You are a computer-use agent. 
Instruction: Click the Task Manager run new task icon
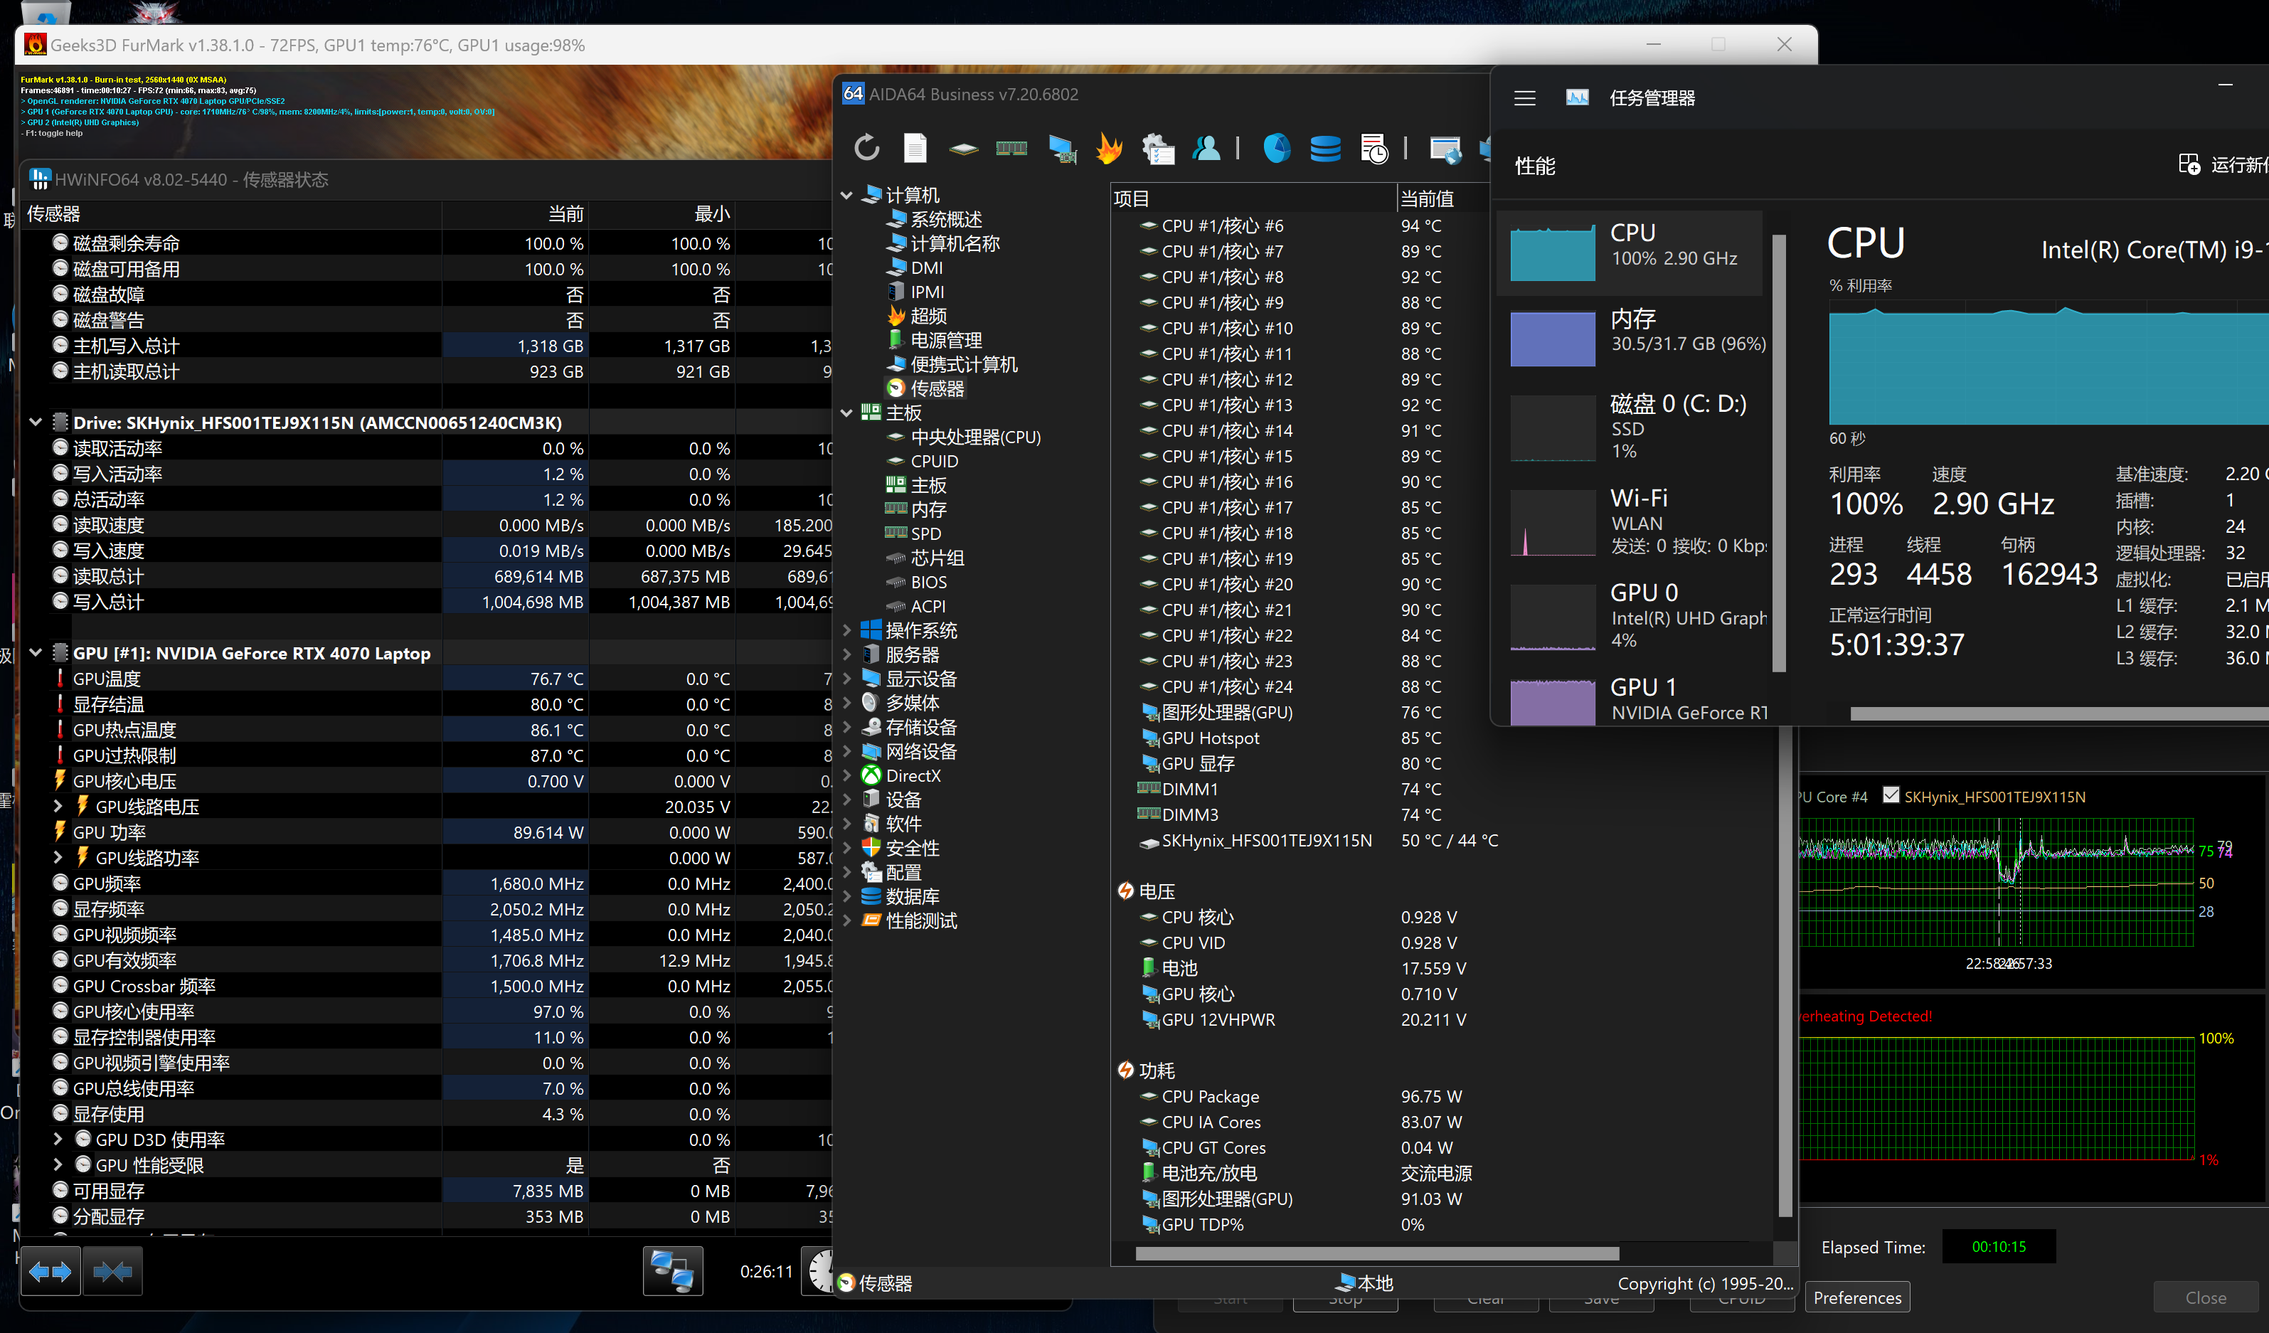pyautogui.click(x=2189, y=164)
